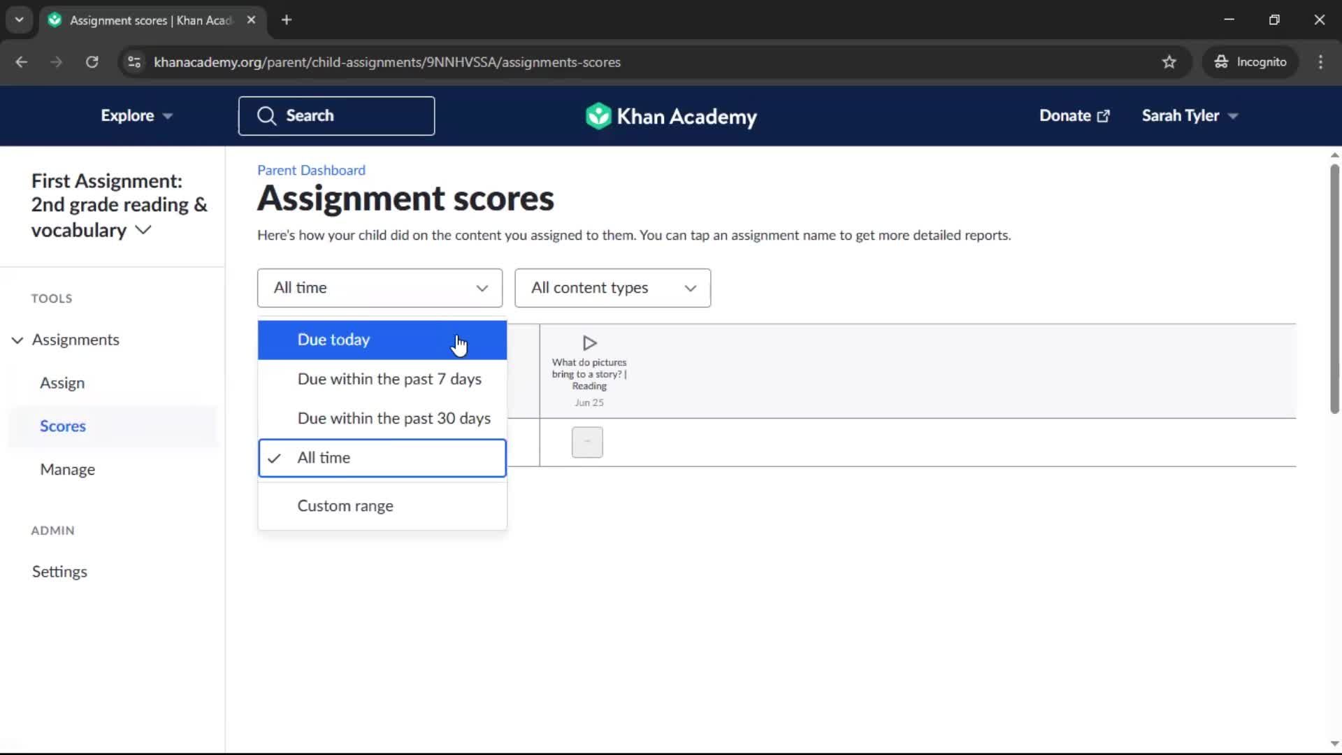
Task: Click the browser forward arrow
Action: point(57,62)
